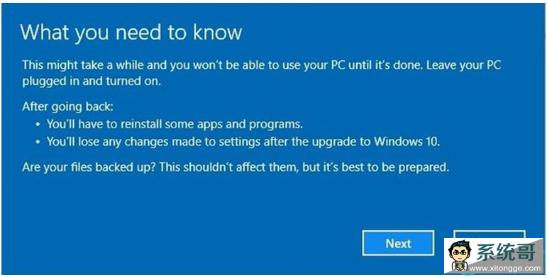This screenshot has height=277, width=547.
Task: Click the partially hidden button beside Next
Action: [489, 234]
